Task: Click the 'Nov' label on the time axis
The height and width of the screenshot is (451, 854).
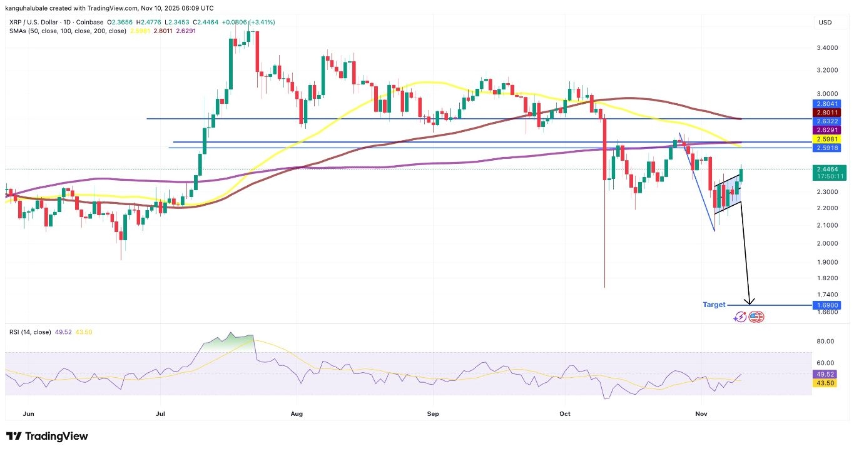Action: coord(701,413)
